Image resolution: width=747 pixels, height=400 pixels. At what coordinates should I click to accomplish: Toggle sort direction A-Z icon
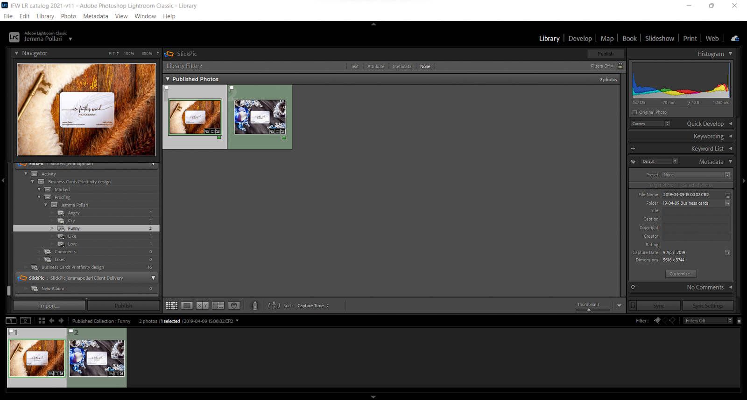274,306
